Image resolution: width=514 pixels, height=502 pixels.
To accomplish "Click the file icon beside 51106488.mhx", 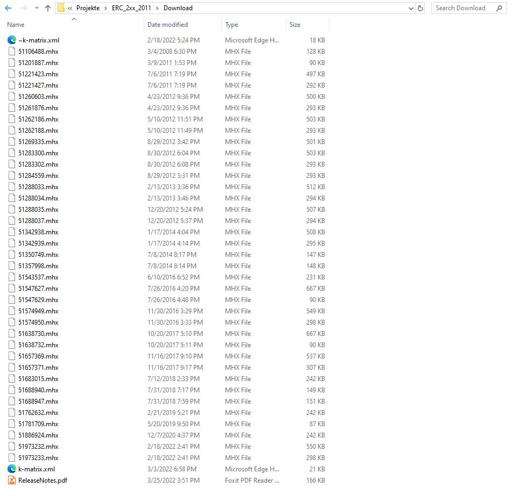I will [12, 51].
